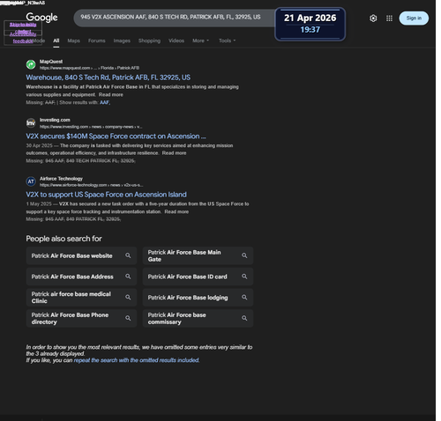Viewport: 441px width, 421px height.
Task: Select the All results tab
Action: [x=56, y=41]
